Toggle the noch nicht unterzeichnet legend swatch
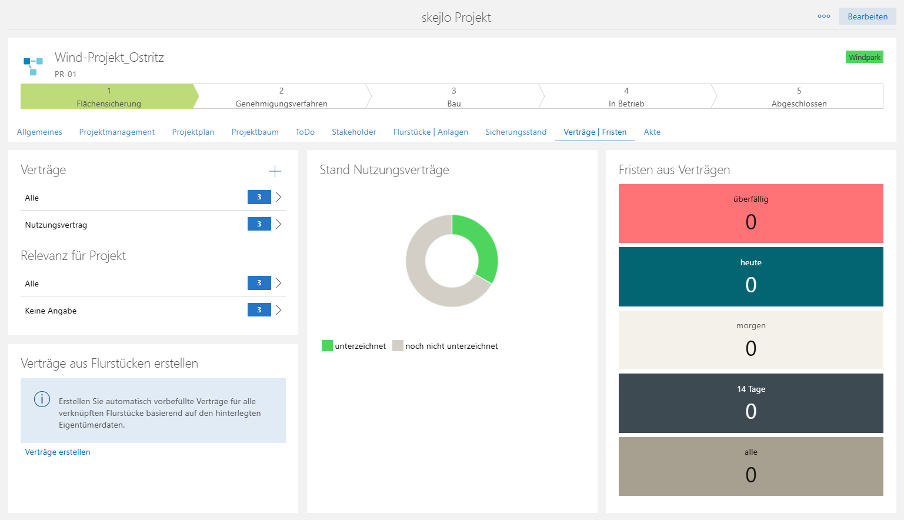The image size is (904, 520). click(398, 346)
